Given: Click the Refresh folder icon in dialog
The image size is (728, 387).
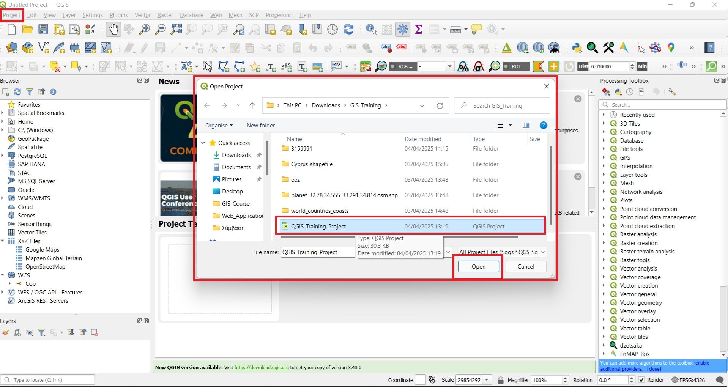Looking at the screenshot, I should pyautogui.click(x=440, y=106).
